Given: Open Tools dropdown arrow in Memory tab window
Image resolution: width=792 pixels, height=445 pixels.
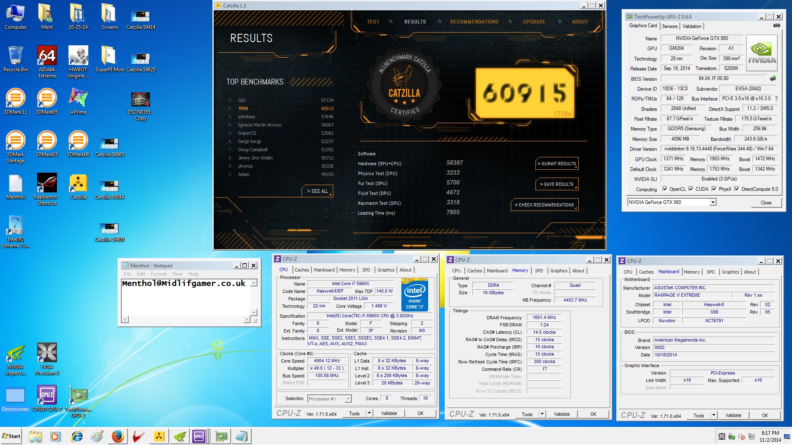Looking at the screenshot, I should (x=542, y=414).
